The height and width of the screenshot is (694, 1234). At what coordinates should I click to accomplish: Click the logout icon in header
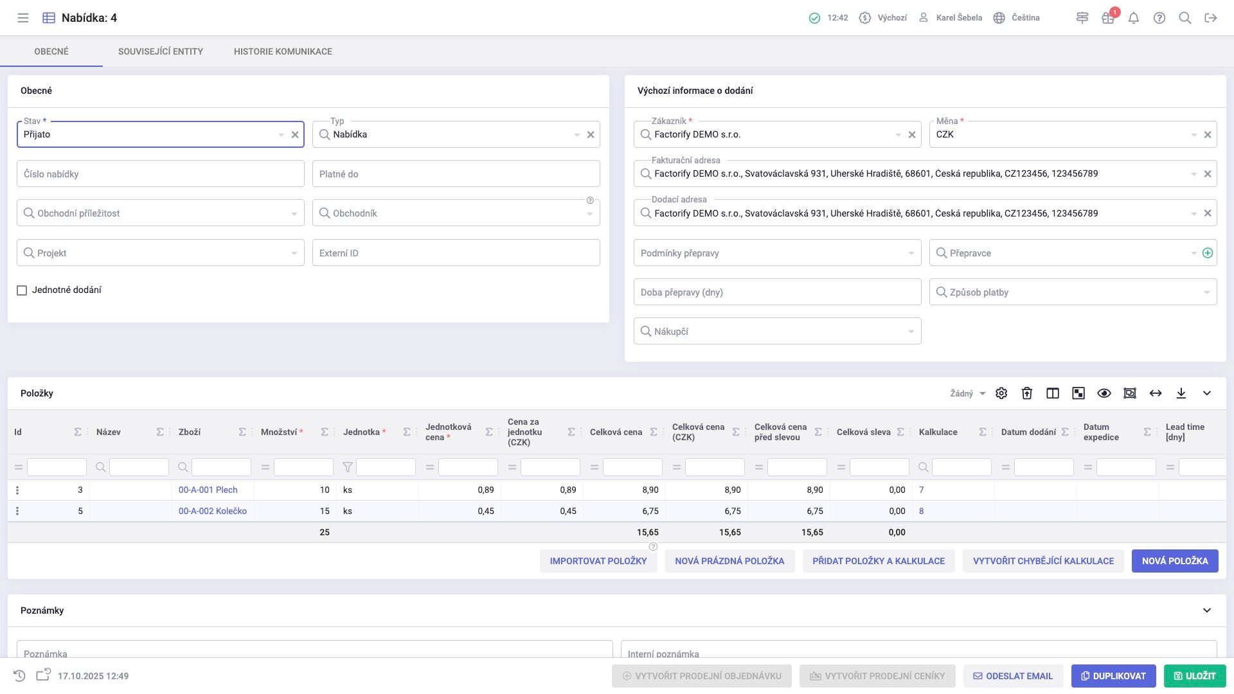click(x=1211, y=18)
